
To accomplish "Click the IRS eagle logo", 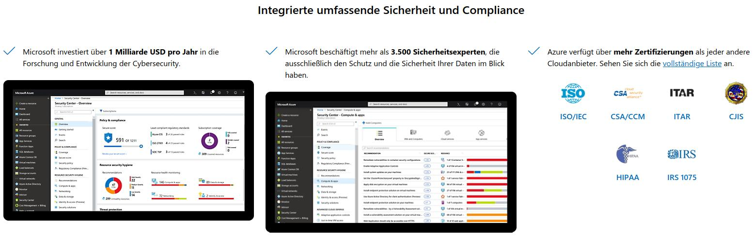I will (x=681, y=154).
